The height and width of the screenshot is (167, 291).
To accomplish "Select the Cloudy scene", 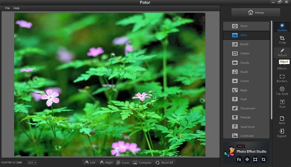I will 246,63.
